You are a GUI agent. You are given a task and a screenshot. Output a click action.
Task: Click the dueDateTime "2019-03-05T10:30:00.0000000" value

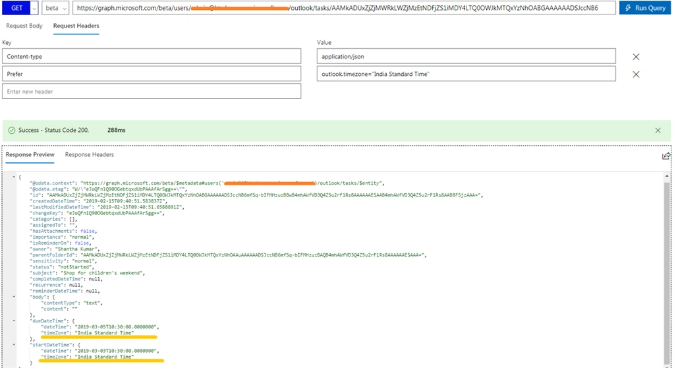(x=117, y=326)
